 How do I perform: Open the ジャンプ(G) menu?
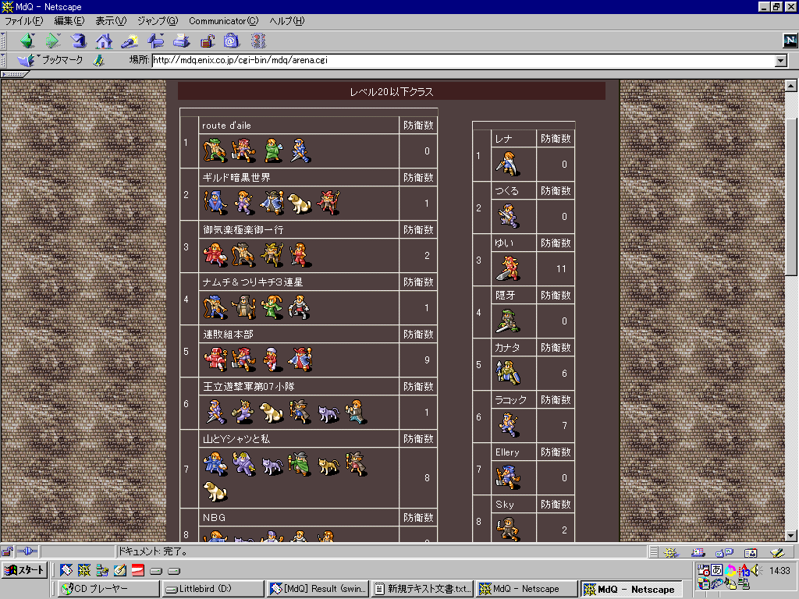158,21
